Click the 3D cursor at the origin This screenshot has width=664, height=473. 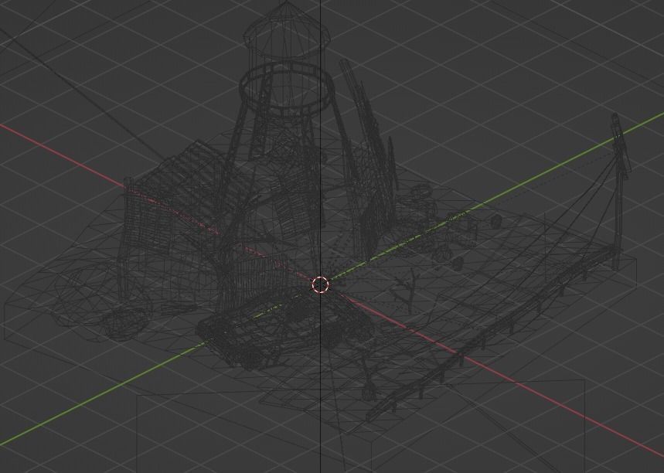click(320, 285)
